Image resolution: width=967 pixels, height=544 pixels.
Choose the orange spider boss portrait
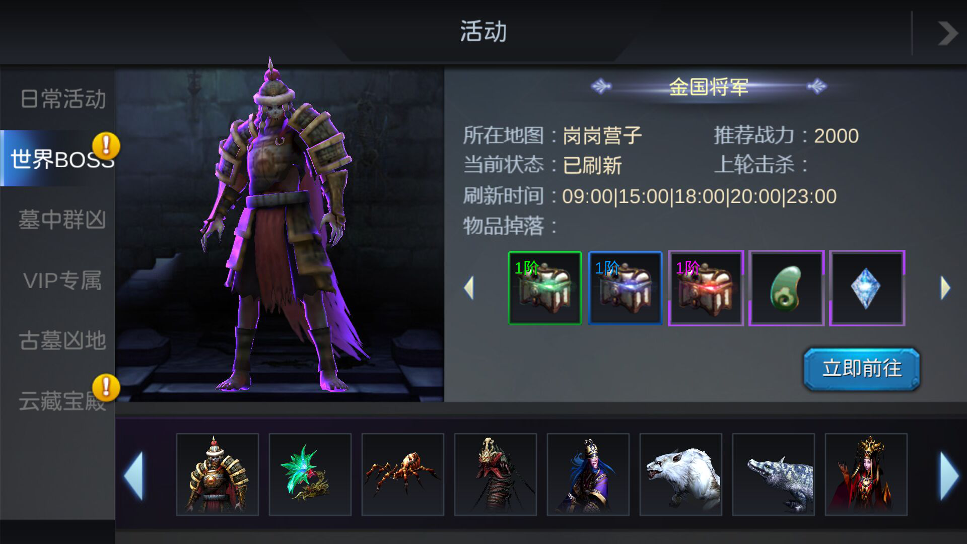coord(403,474)
